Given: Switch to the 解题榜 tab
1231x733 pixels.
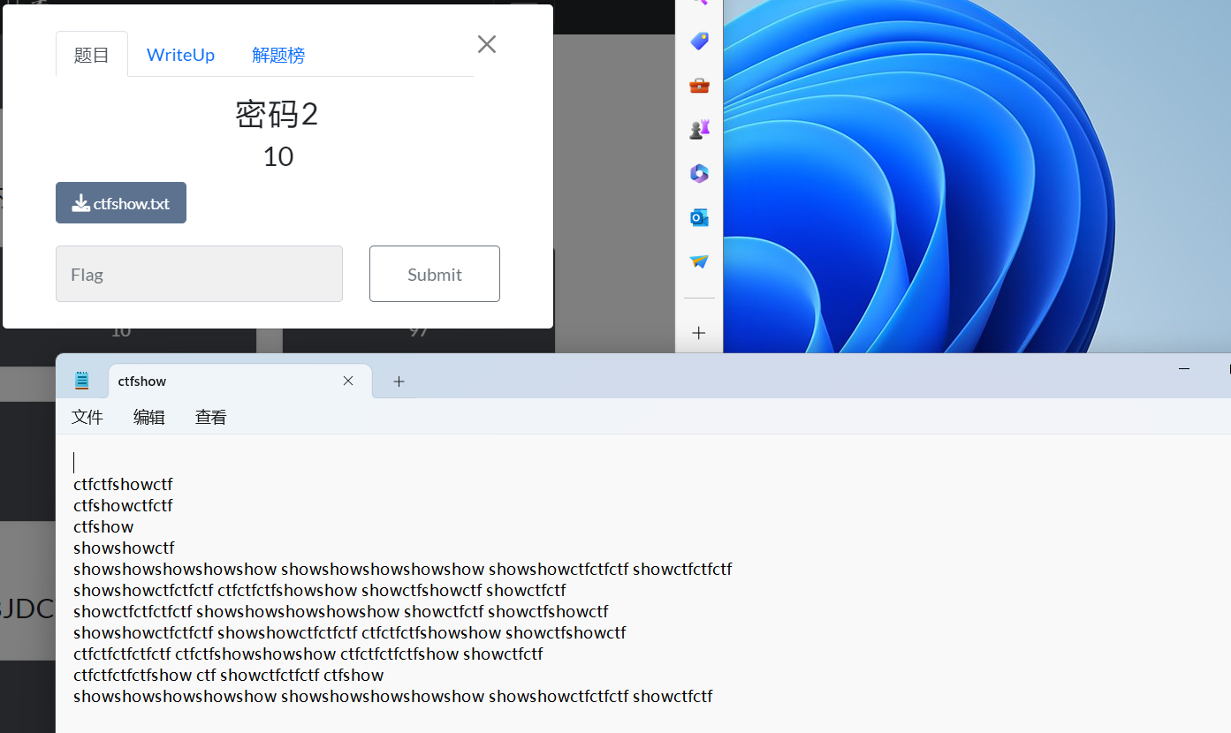Looking at the screenshot, I should click(x=278, y=55).
